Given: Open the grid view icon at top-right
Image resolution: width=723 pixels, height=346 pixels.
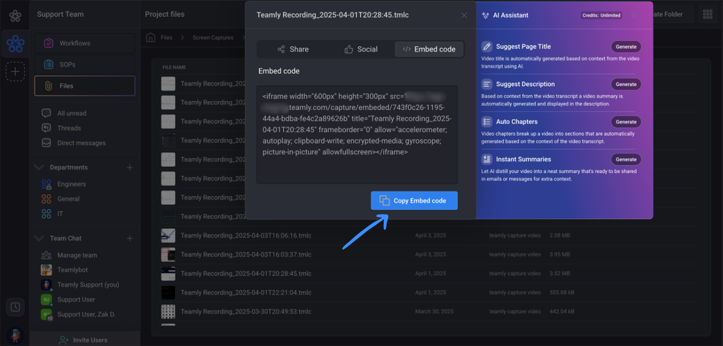Looking at the screenshot, I should tap(707, 14).
